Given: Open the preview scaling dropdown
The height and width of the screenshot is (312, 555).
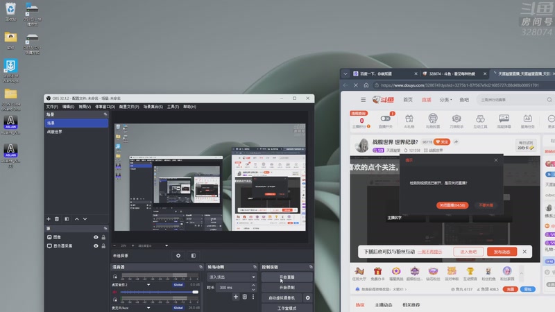Looking at the screenshot, I should [x=166, y=245].
